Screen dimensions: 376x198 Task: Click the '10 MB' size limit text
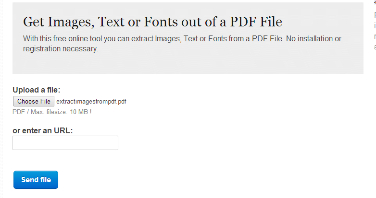(79, 112)
